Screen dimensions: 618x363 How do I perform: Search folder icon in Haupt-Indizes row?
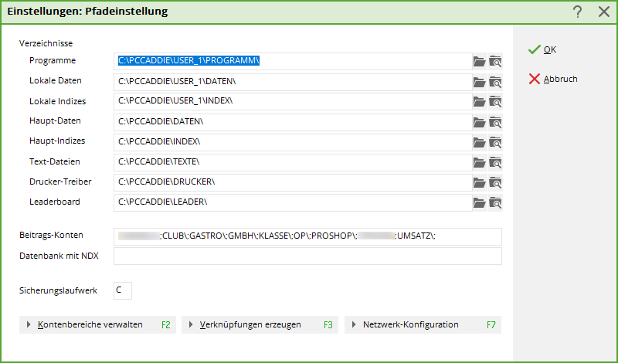coord(495,142)
